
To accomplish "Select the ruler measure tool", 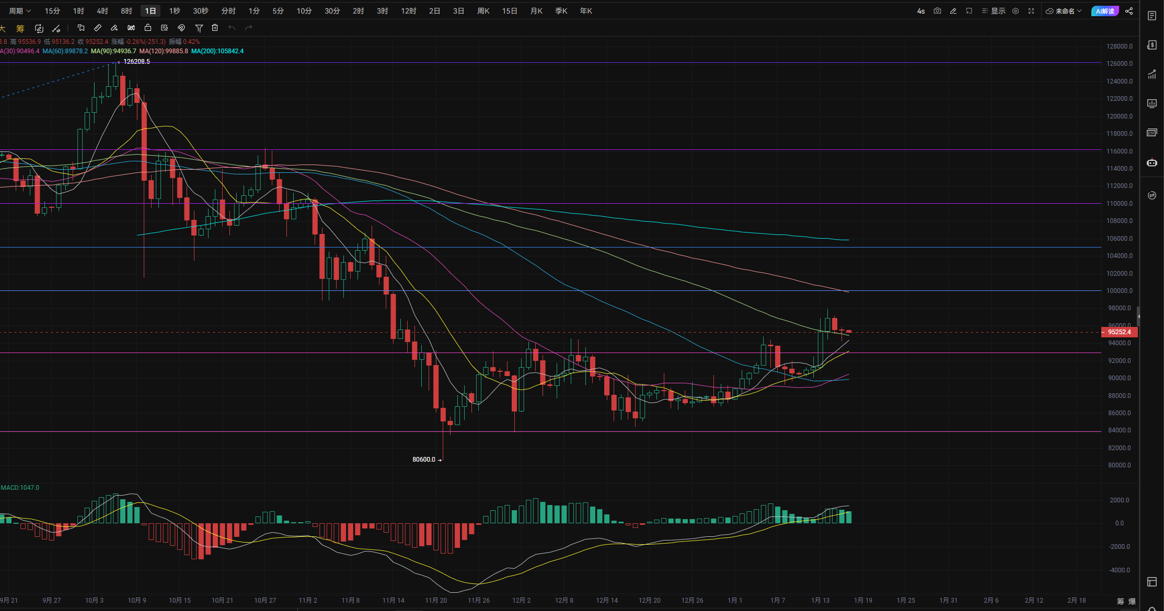I will (98, 28).
